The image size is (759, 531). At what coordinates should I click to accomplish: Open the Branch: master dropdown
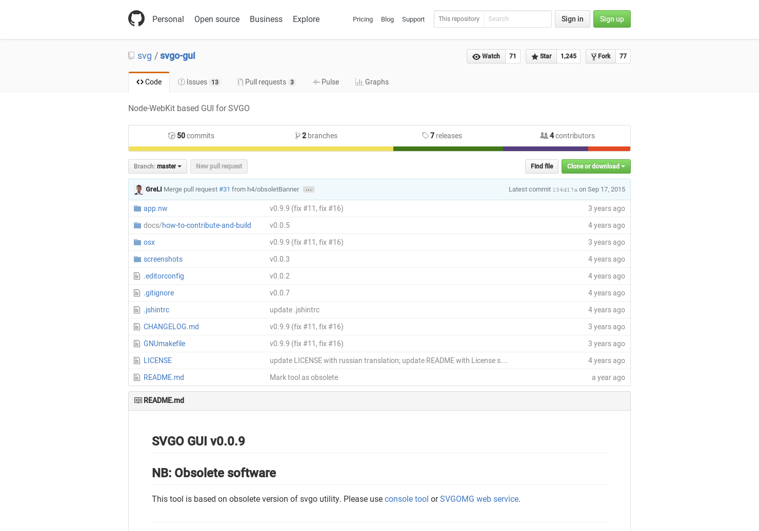[157, 166]
